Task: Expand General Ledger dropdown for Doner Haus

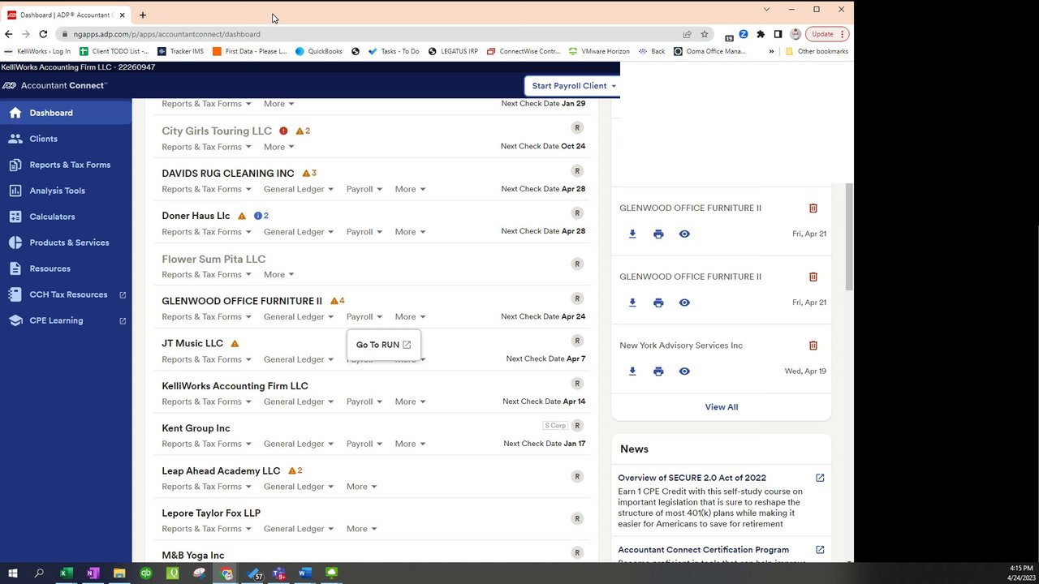Action: [299, 232]
